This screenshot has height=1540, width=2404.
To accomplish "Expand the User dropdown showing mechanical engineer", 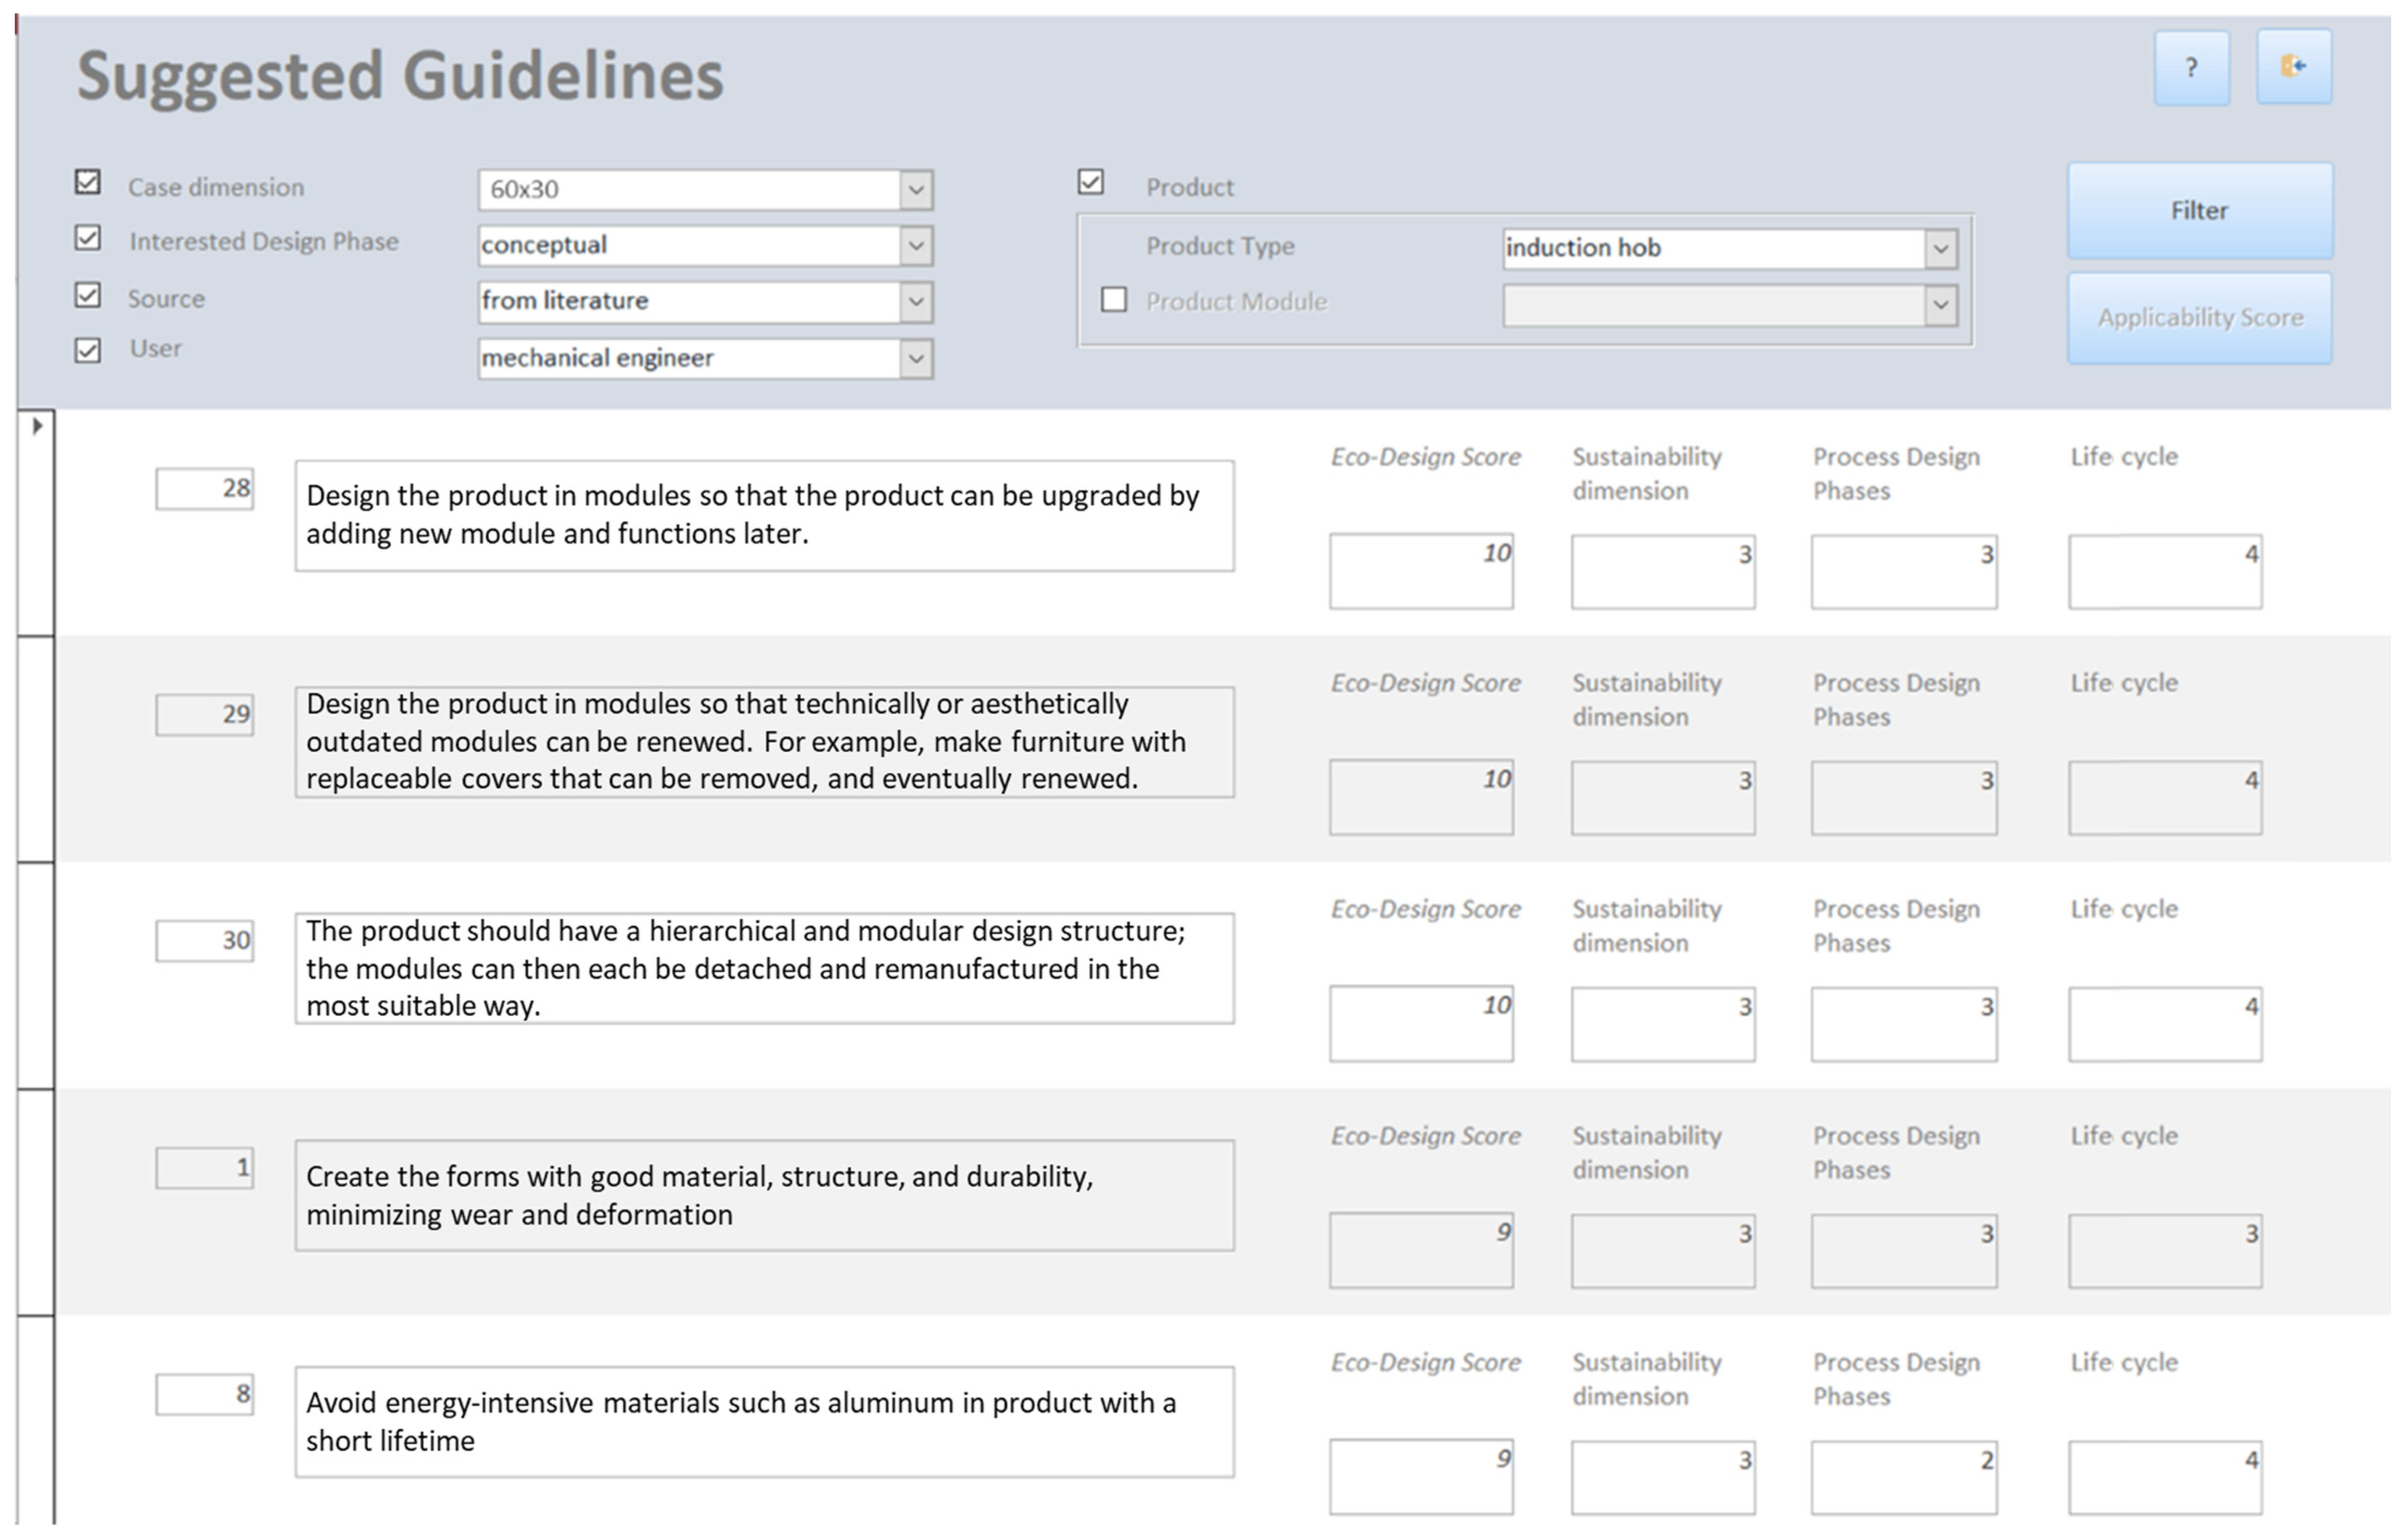I will [915, 359].
